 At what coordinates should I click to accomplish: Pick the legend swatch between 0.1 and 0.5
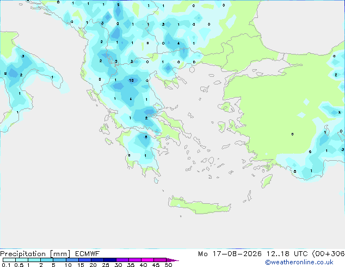click(x=9, y=260)
